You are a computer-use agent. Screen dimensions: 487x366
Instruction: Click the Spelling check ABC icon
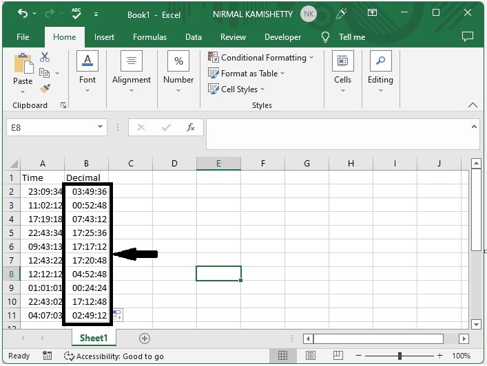(x=76, y=14)
